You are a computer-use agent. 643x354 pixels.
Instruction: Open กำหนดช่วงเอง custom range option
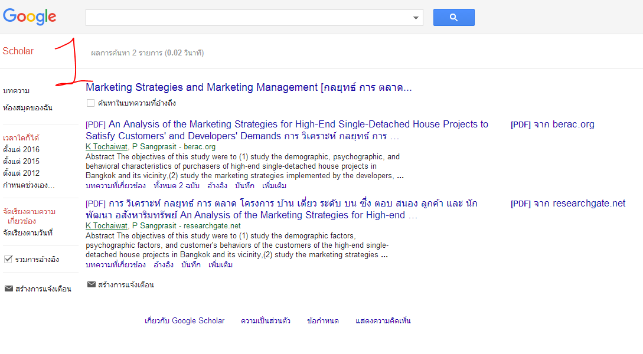point(29,185)
